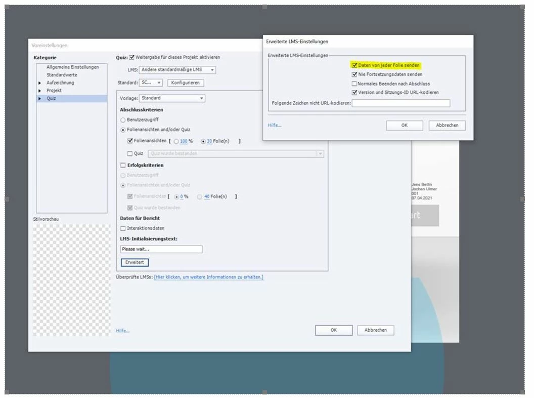Enable 'Normales Beenden nach Abschluss' checkbox

354,84
